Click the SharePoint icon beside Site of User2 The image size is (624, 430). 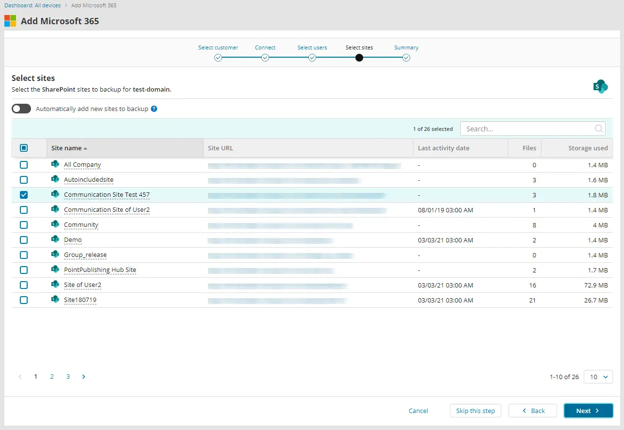pos(55,285)
